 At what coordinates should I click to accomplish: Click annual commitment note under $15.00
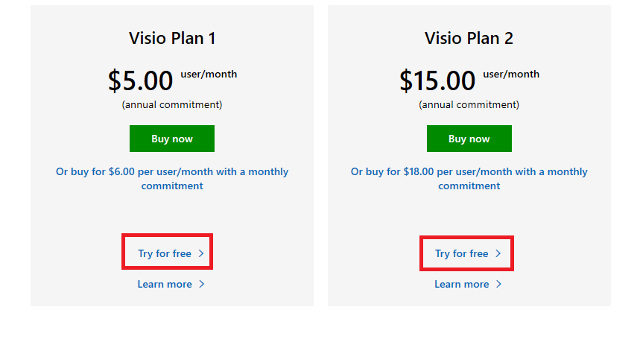(x=469, y=105)
